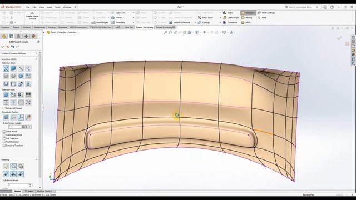Select the Phong shading mode
This screenshot has width=356, height=200.
pos(246,17)
